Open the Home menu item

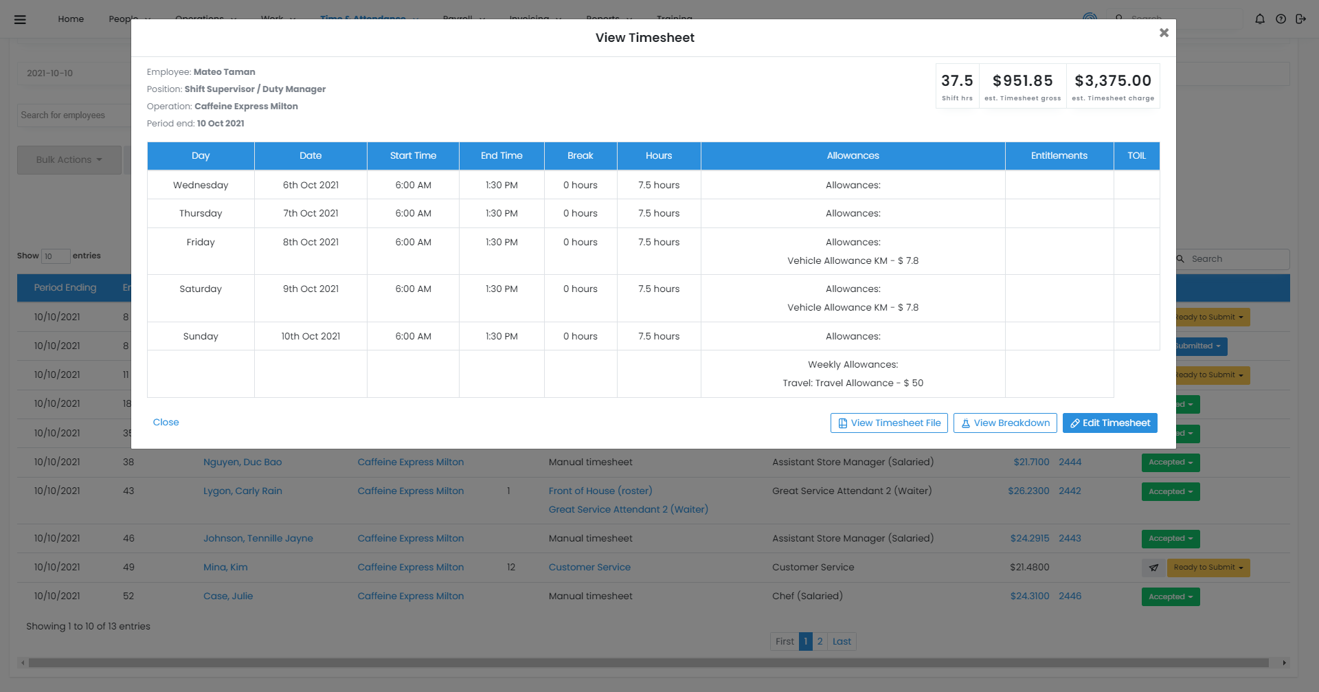point(71,19)
